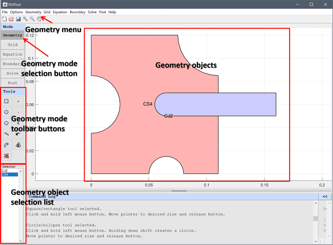This screenshot has height=245, width=333.
Task: Click the ampersand (intersect objects) tool button
Action: pos(18,123)
